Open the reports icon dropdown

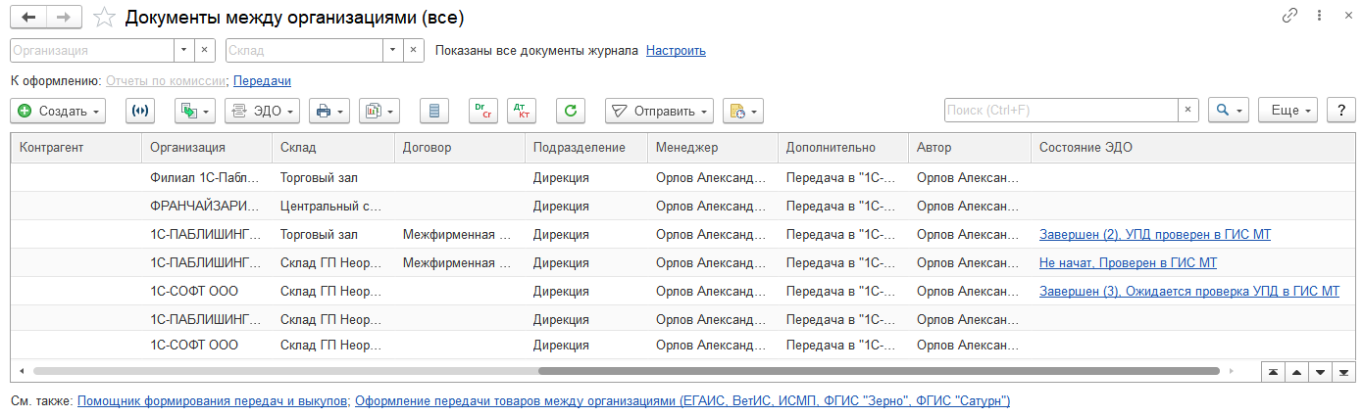tap(379, 112)
